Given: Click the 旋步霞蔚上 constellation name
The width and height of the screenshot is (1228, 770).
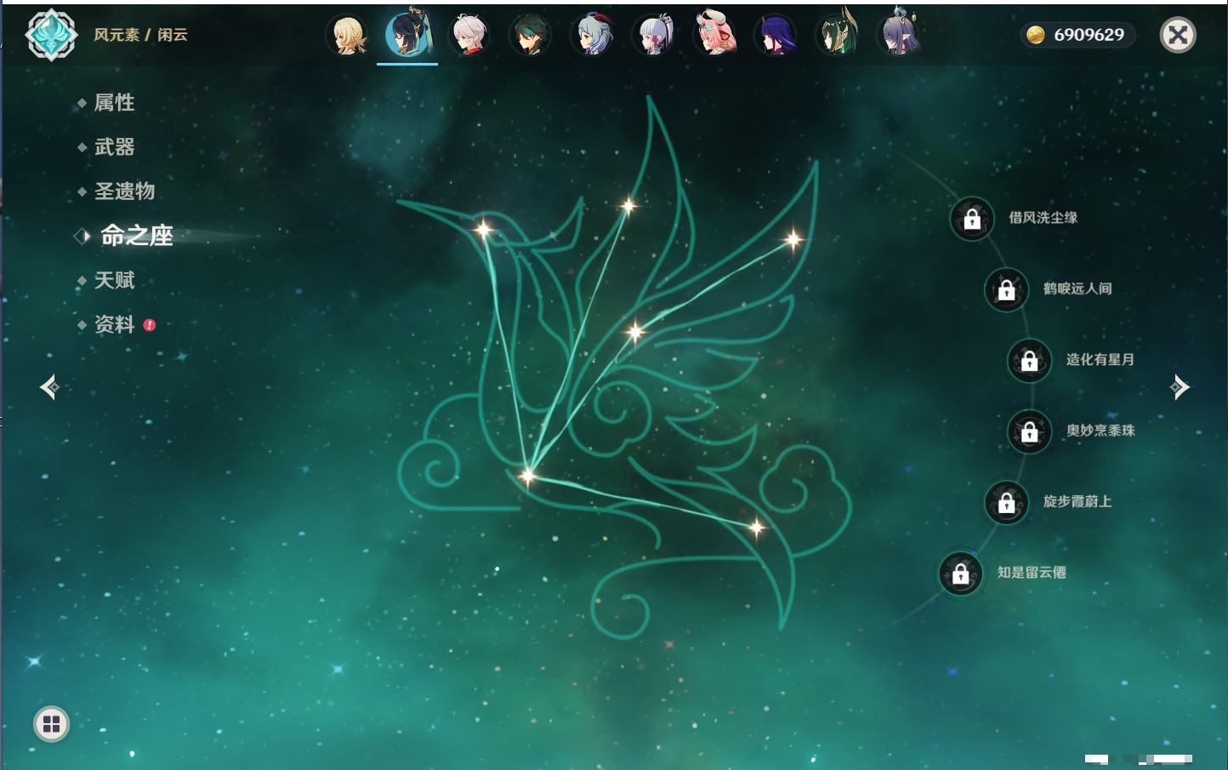Looking at the screenshot, I should click(1077, 501).
